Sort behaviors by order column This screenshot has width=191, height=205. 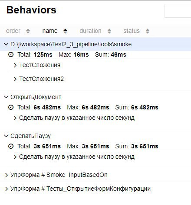(x=28, y=31)
